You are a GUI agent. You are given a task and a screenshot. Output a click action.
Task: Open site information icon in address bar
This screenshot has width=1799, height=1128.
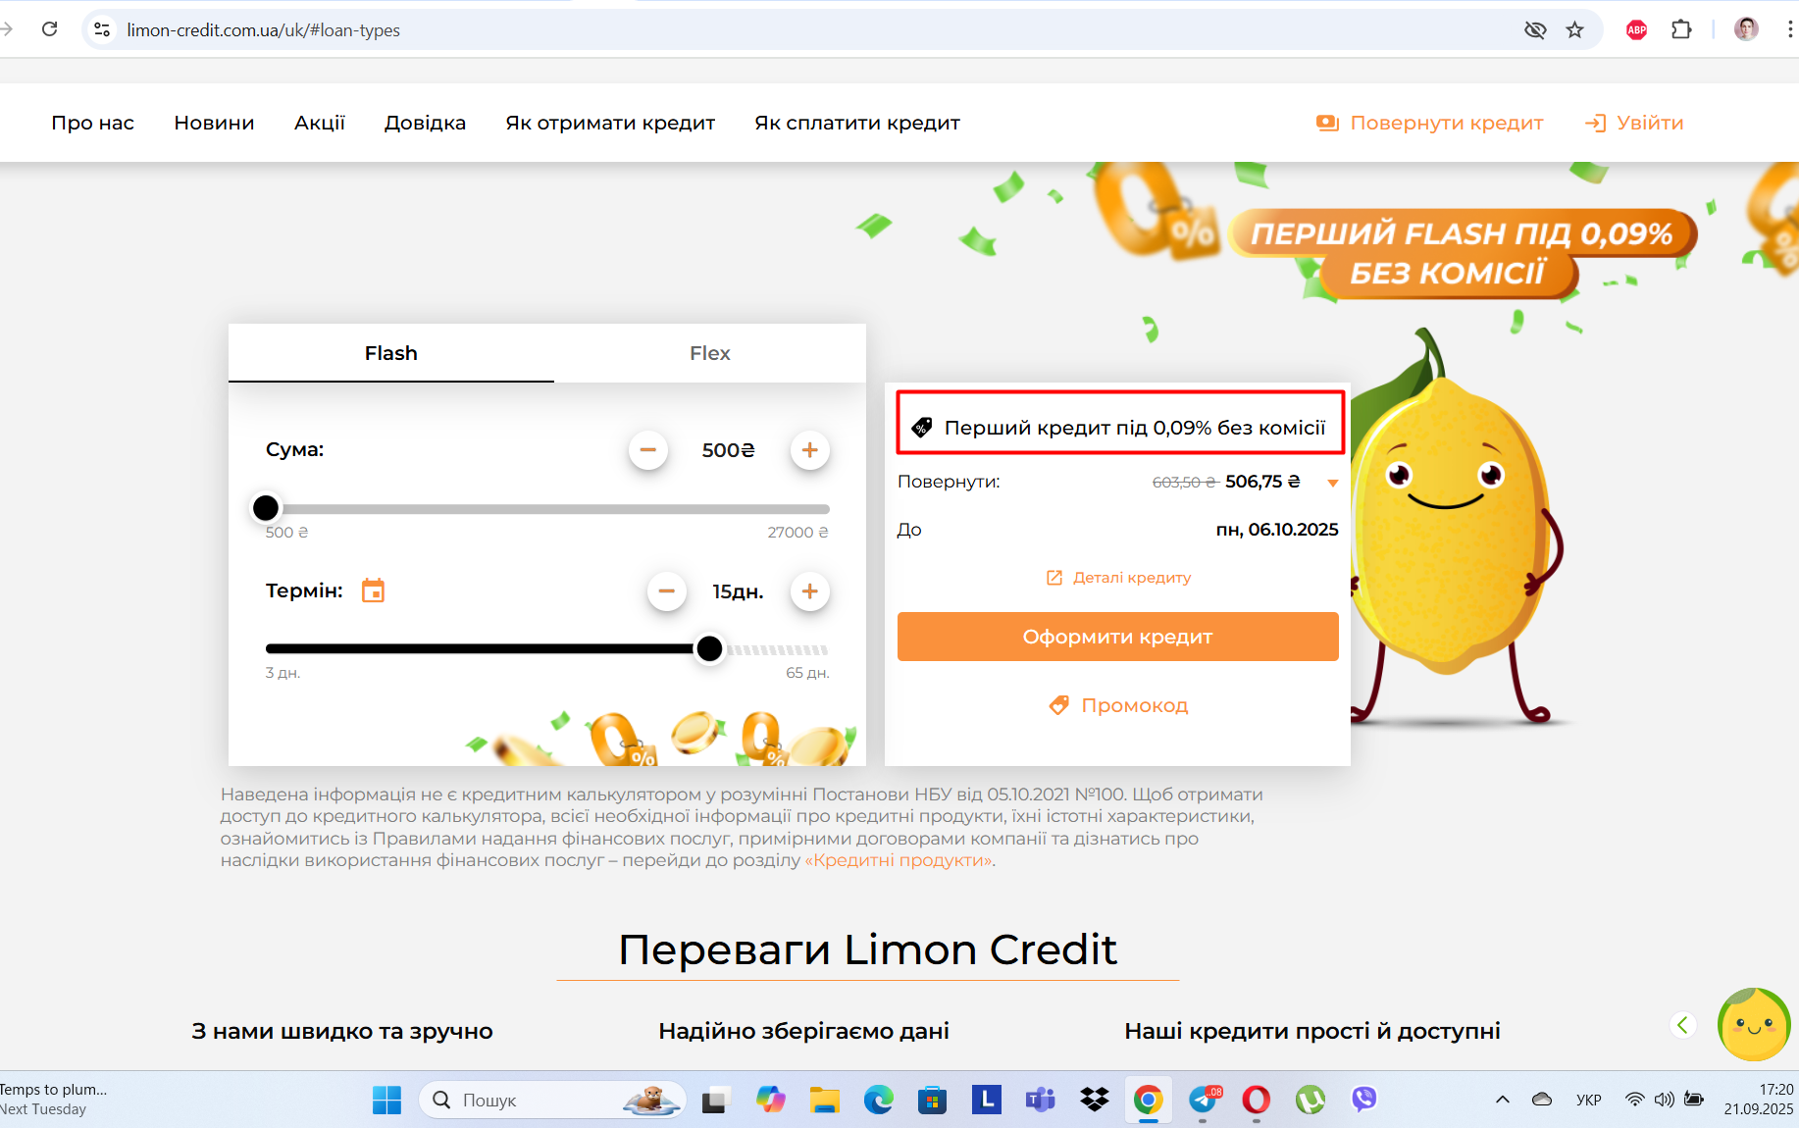(x=102, y=29)
